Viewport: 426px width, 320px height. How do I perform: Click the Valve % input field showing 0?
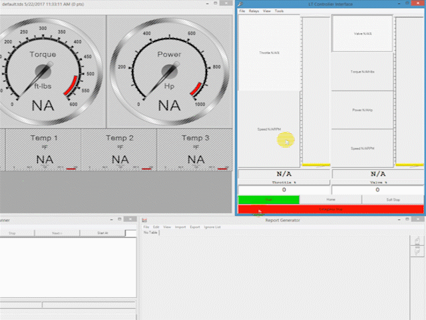pos(377,190)
